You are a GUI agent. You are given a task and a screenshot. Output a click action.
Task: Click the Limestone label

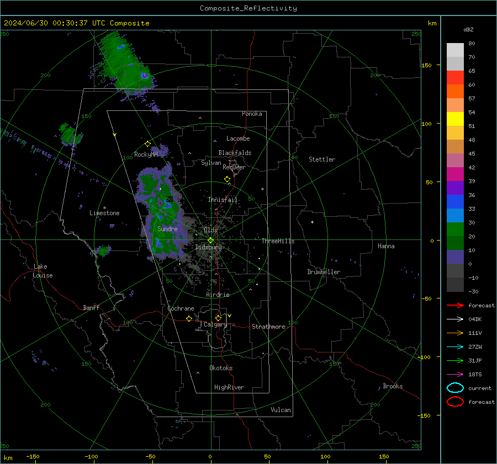tap(104, 213)
